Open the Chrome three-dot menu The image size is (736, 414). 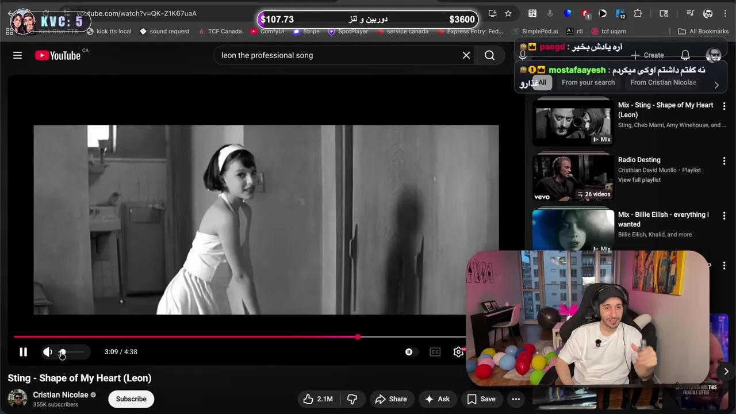tap(724, 13)
